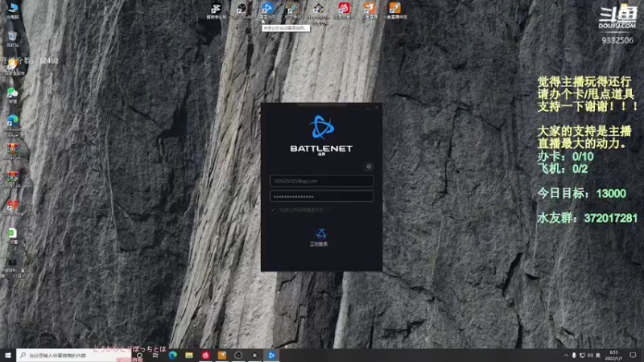
Task: Open the black round-logo desktop shortcut
Action: pyautogui.click(x=242, y=10)
